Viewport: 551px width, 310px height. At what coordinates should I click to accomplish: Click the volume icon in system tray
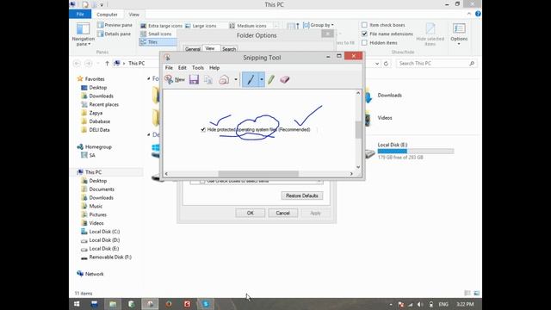tap(420, 304)
